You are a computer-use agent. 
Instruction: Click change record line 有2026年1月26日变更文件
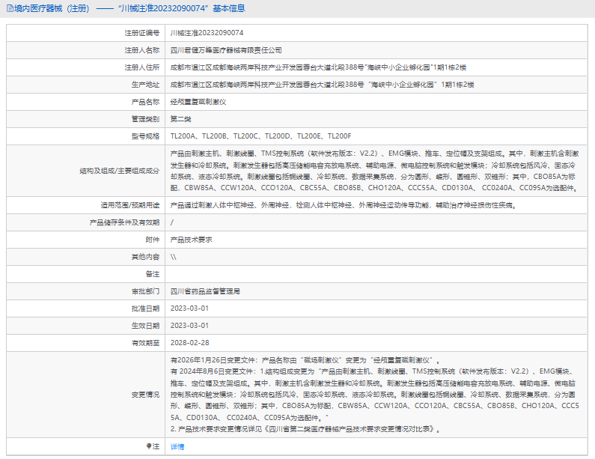305,360
